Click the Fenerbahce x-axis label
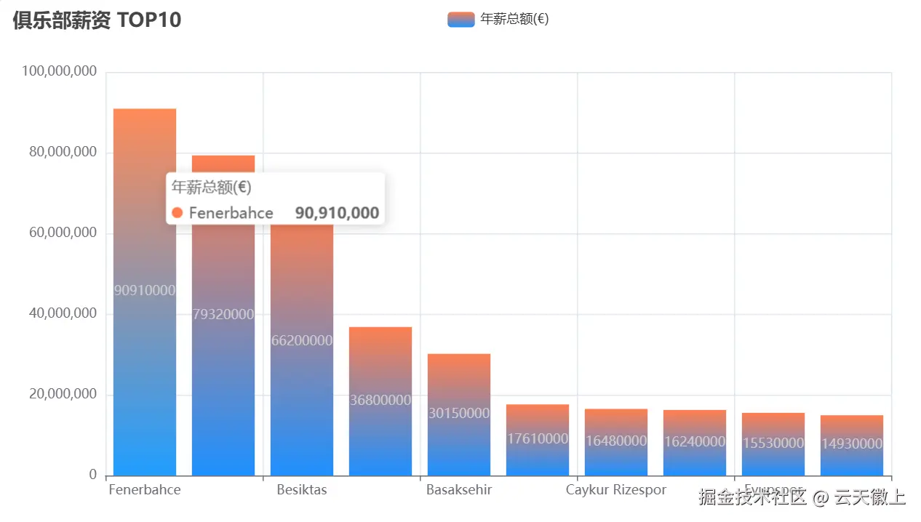Viewport: 921px width, 522px height. coord(145,490)
